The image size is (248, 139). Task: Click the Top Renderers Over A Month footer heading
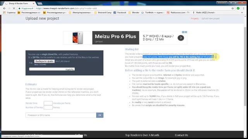pyautogui.click(x=142, y=135)
